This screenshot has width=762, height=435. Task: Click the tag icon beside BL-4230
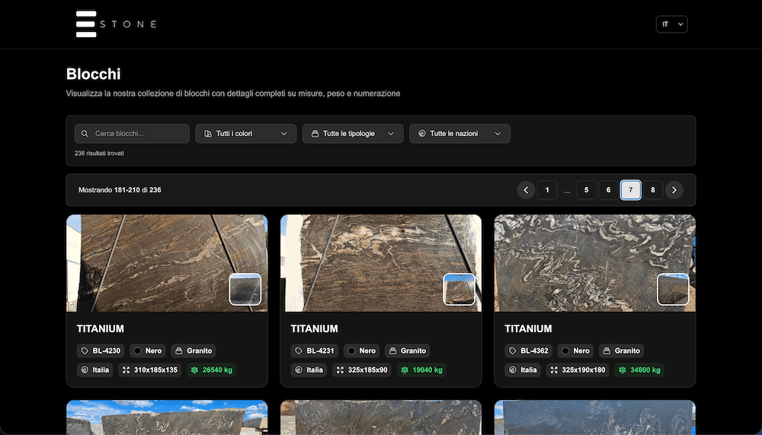[x=85, y=351]
